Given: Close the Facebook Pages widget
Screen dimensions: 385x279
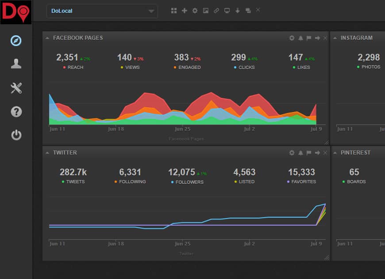Looking at the screenshot, I should point(325,38).
